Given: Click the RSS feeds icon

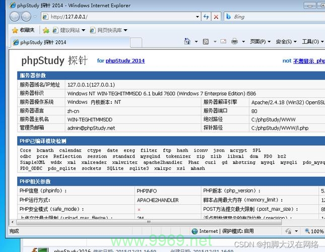Looking at the screenshot, I should tap(206, 42).
